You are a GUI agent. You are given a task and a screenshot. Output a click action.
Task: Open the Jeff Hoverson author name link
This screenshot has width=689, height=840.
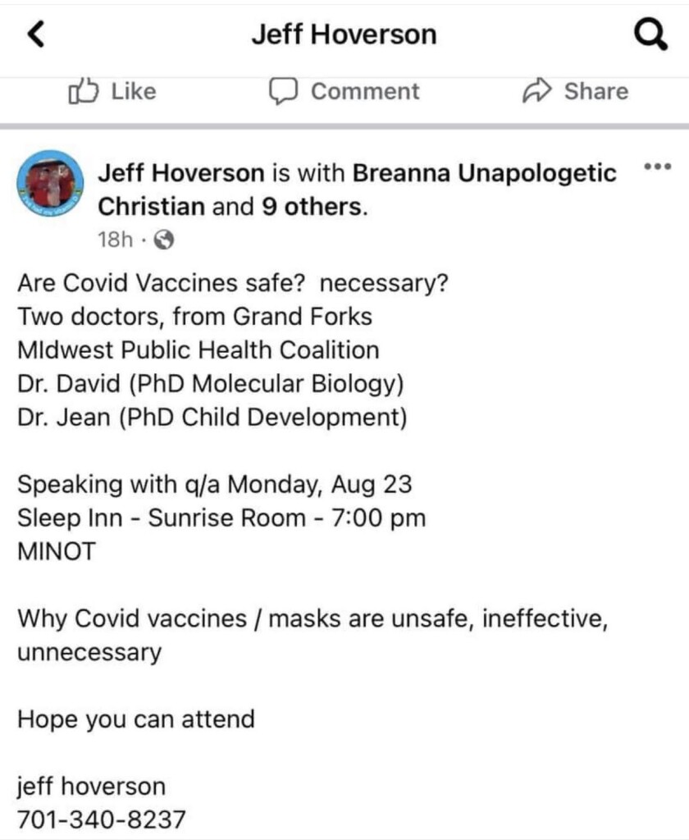point(181,173)
